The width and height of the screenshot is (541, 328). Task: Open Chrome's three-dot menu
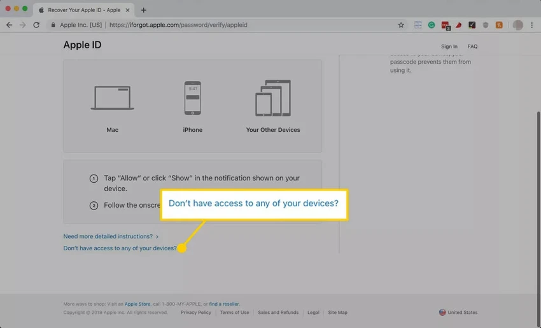pos(531,25)
